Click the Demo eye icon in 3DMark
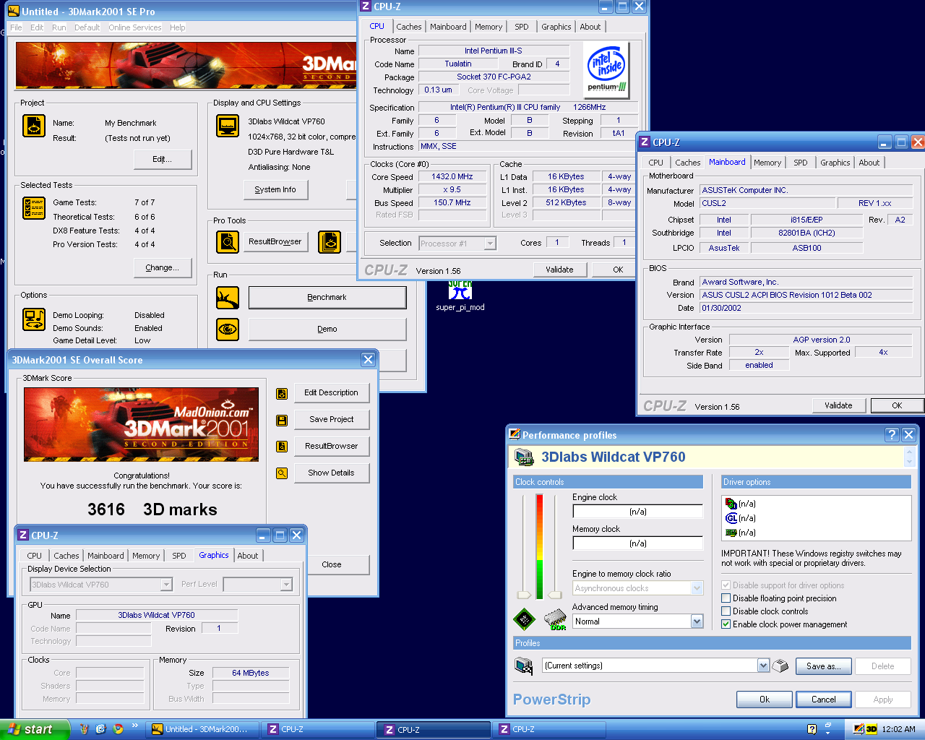 pos(228,330)
